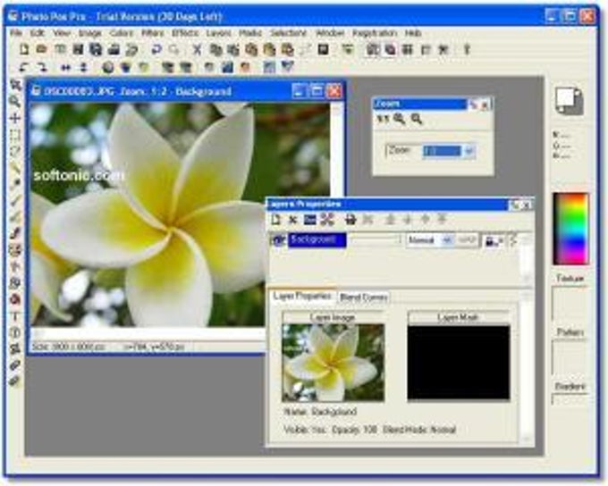The height and width of the screenshot is (486, 608).
Task: Click the Pattern preview box on right panel
Action: point(570,357)
